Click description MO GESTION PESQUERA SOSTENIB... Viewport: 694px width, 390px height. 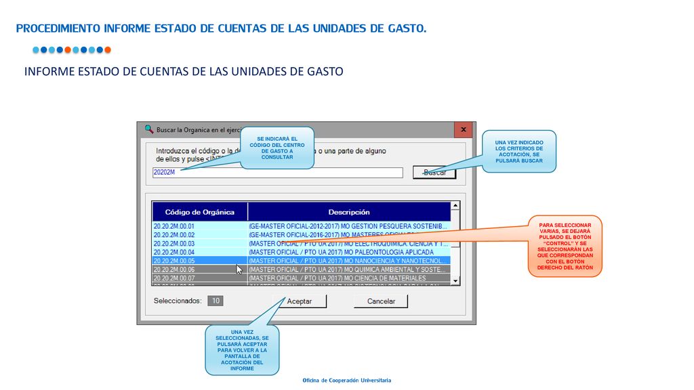tap(349, 226)
